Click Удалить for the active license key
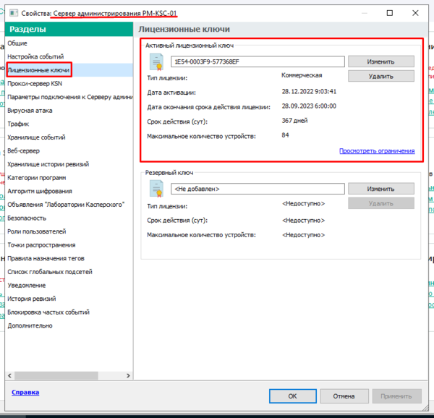Viewport: 434px width, 418px height. [381, 76]
